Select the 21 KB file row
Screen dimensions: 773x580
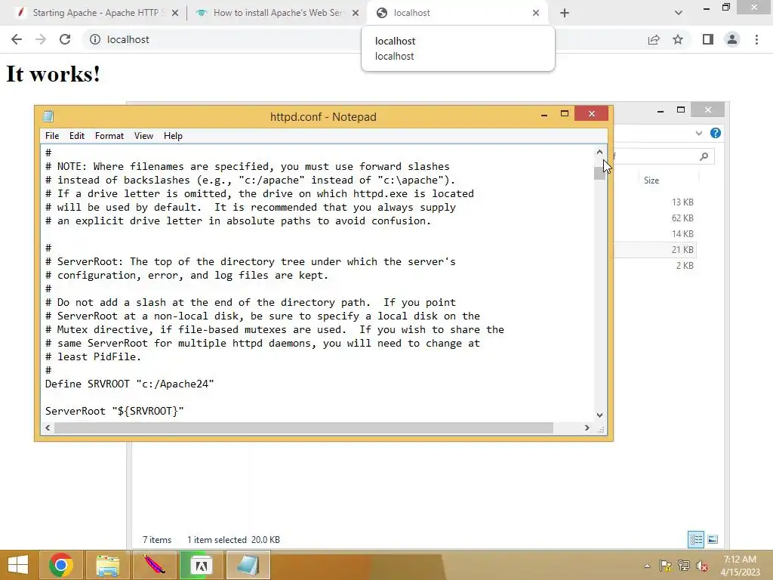click(x=656, y=249)
